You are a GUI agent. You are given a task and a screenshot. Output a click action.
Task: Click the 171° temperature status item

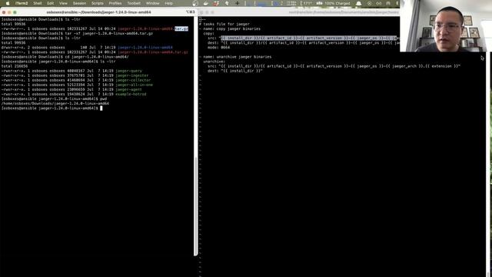pos(306,3)
